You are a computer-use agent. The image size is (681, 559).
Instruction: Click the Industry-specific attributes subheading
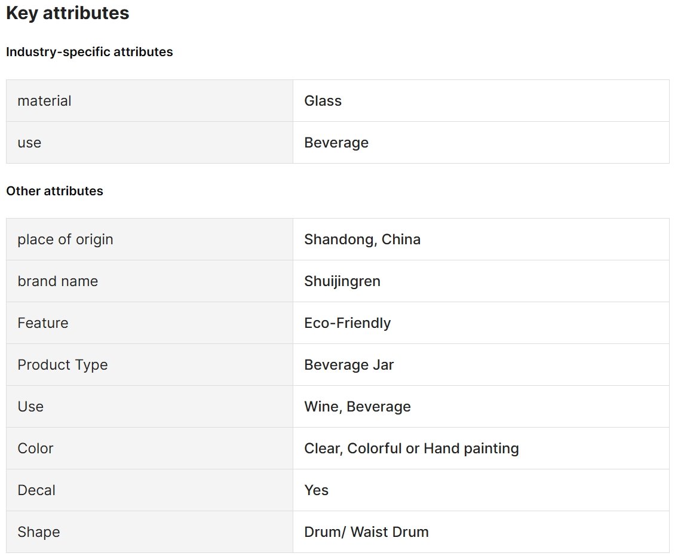(90, 52)
